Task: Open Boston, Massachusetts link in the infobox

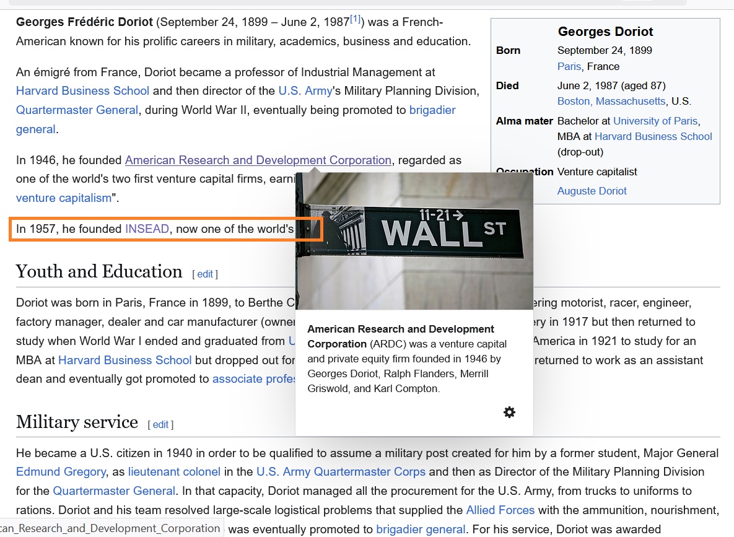Action: point(611,101)
